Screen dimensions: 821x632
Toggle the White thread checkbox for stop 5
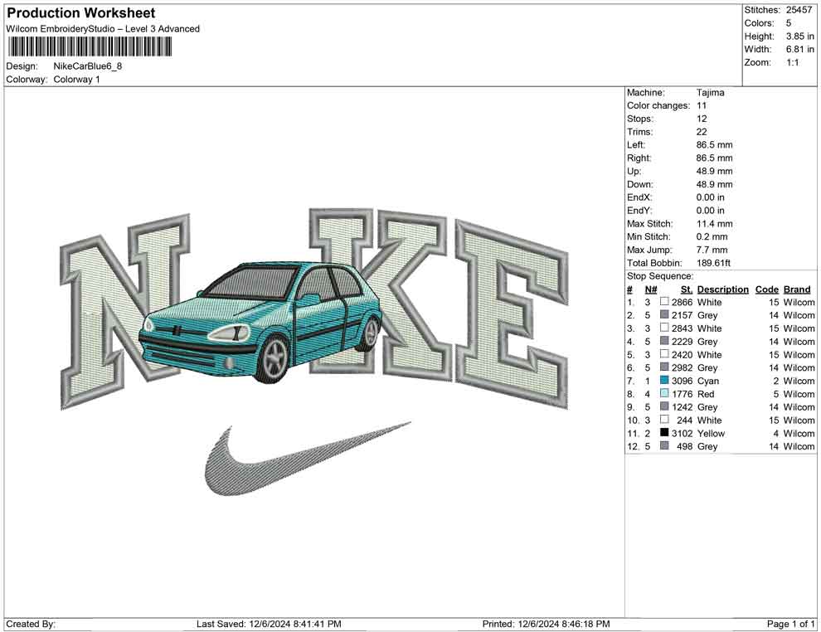663,354
